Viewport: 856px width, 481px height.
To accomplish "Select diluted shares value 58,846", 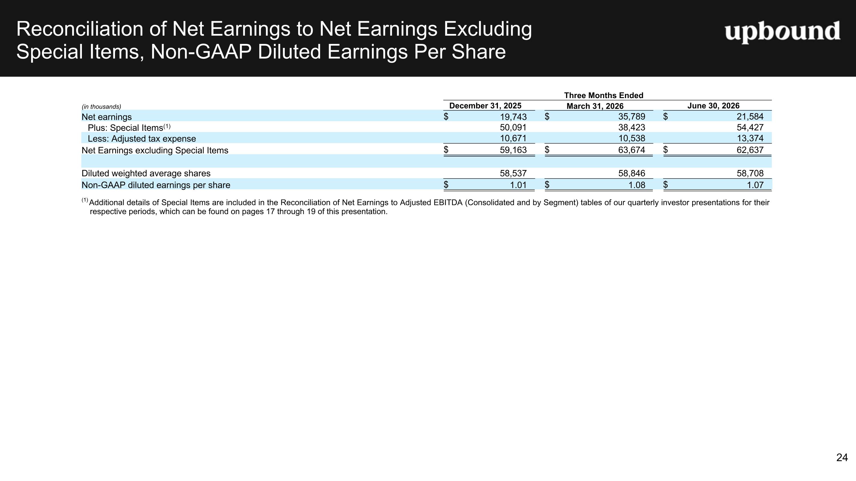I will point(631,173).
